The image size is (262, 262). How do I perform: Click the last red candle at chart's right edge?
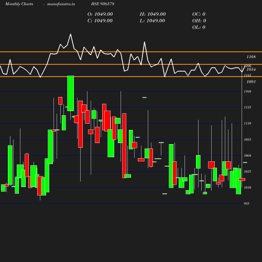[x=242, y=179]
